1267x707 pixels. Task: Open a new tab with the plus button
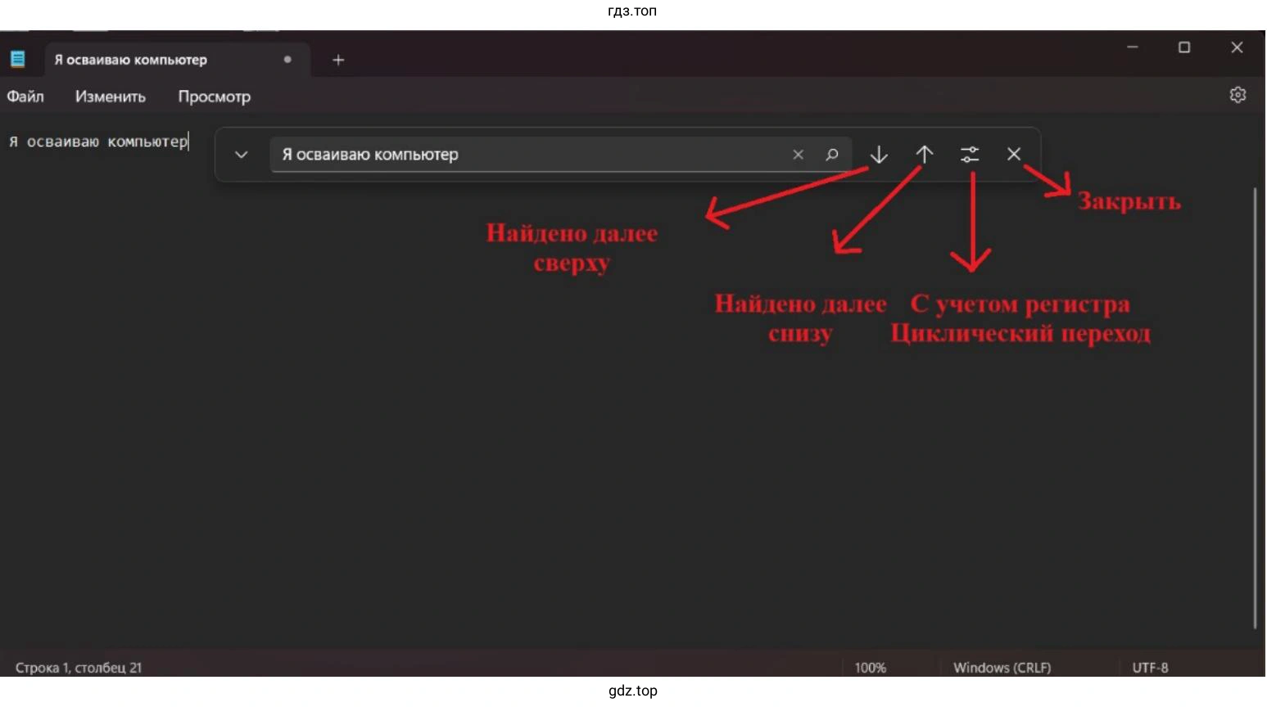coord(338,59)
